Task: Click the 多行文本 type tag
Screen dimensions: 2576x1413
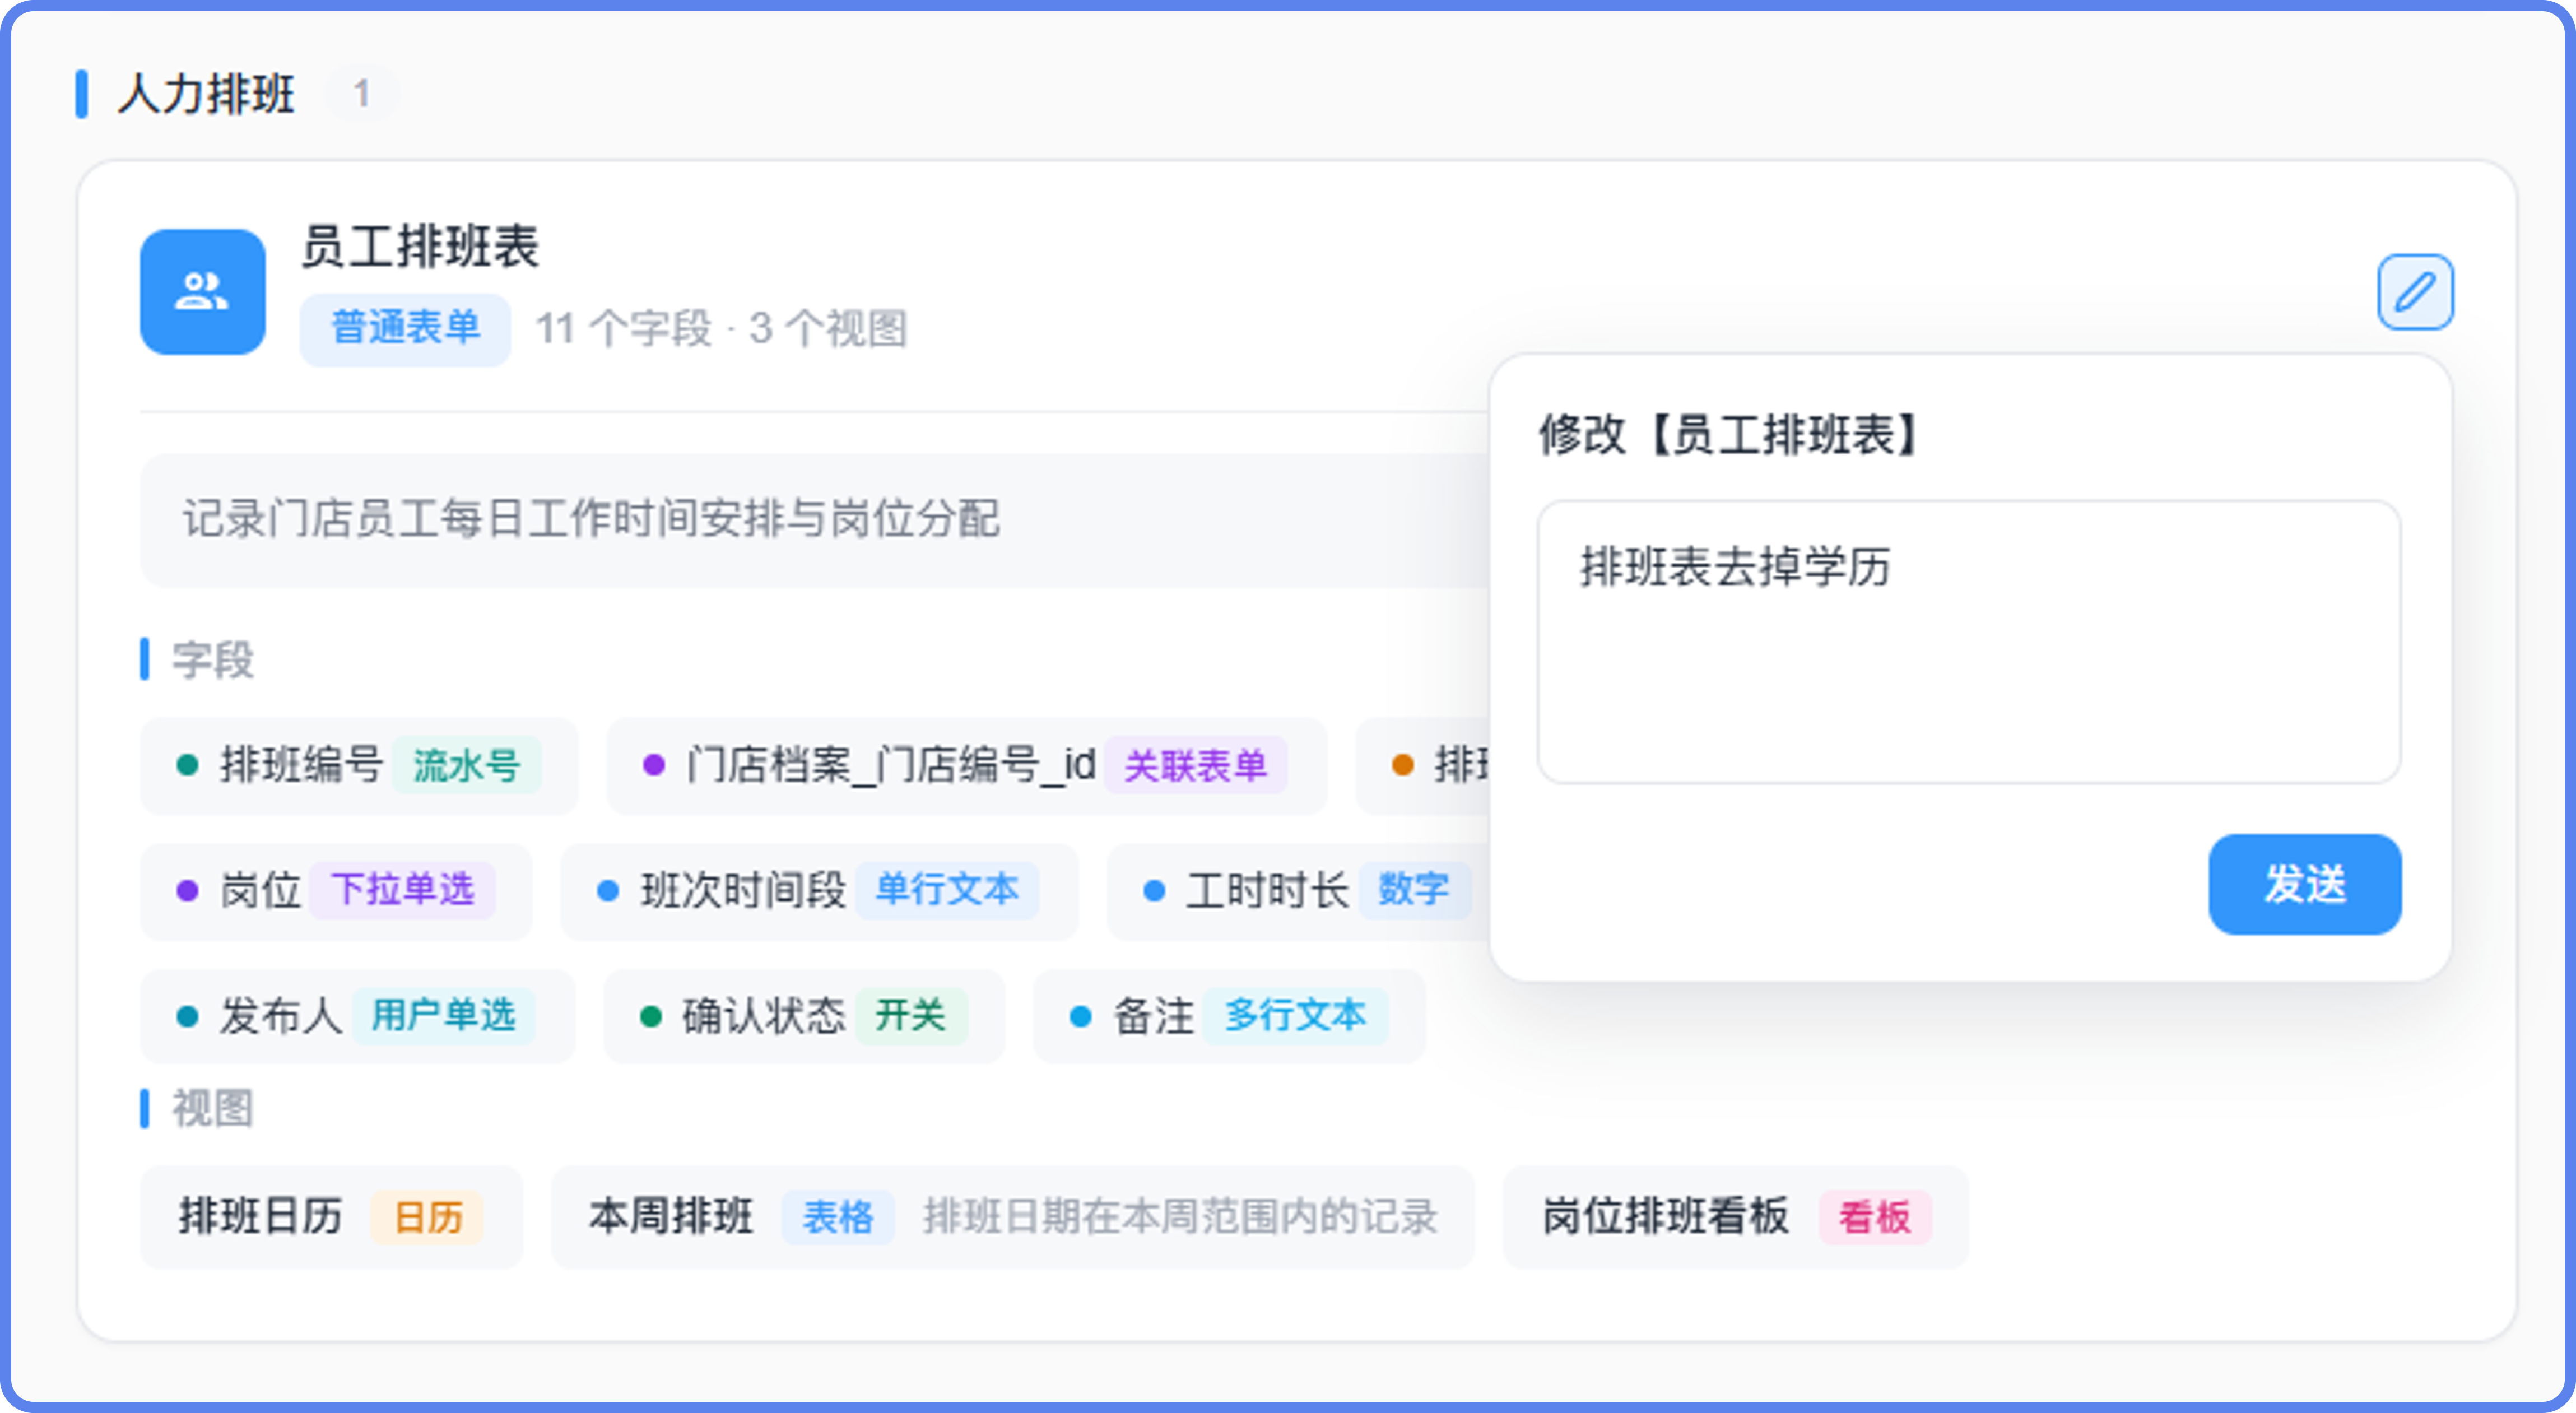Action: pyautogui.click(x=1295, y=1016)
